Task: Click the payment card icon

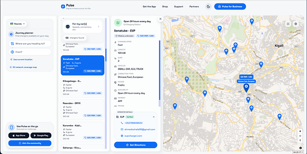Action: point(116,99)
